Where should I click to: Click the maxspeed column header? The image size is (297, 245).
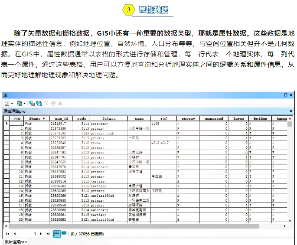[x=214, y=119]
